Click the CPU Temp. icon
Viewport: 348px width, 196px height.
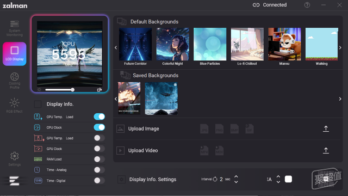point(38,117)
